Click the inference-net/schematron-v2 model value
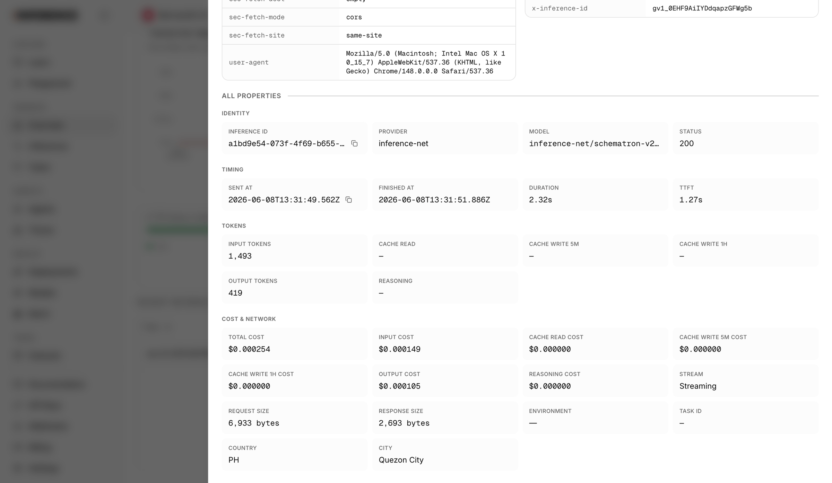The height and width of the screenshot is (483, 832). point(594,143)
